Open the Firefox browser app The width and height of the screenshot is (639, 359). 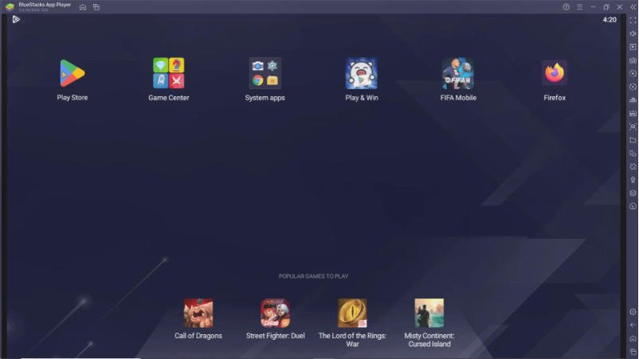coord(555,73)
